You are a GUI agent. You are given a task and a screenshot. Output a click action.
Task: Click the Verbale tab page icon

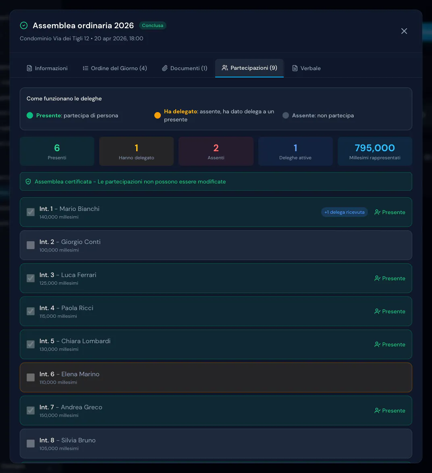295,68
